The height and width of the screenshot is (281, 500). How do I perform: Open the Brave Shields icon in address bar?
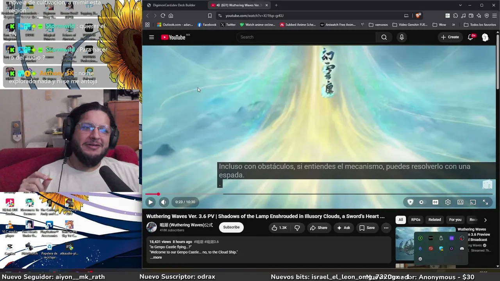pos(418,16)
